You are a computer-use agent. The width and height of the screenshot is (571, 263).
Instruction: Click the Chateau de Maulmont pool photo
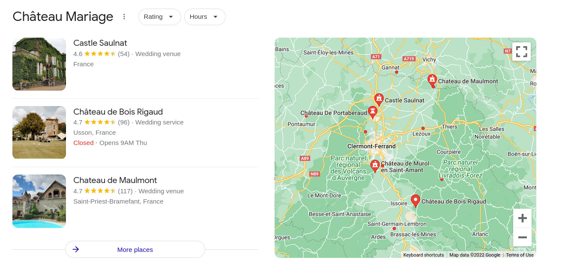click(x=39, y=201)
